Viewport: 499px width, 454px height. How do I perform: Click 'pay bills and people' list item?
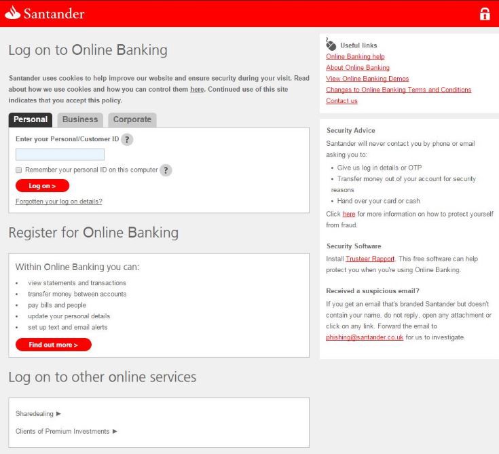(x=57, y=305)
